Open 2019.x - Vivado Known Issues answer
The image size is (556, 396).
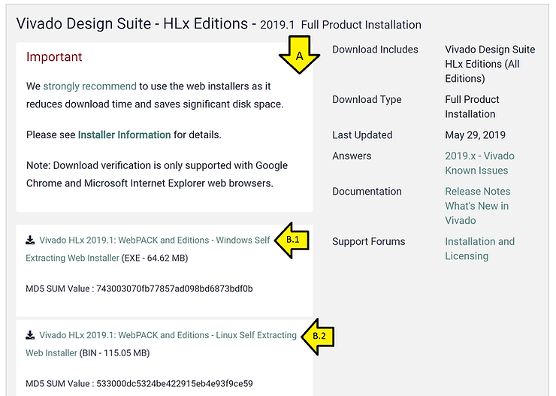tap(479, 163)
